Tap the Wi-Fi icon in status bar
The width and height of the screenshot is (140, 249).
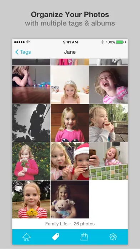tap(28, 42)
